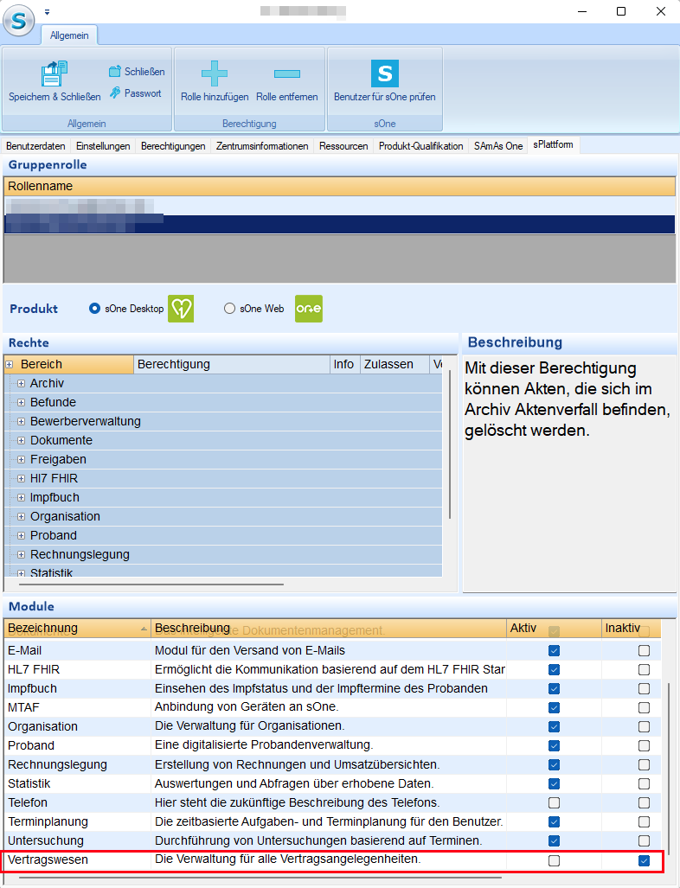Click the Speichern & Schließen save icon
Image resolution: width=680 pixels, height=888 pixels.
tap(55, 74)
